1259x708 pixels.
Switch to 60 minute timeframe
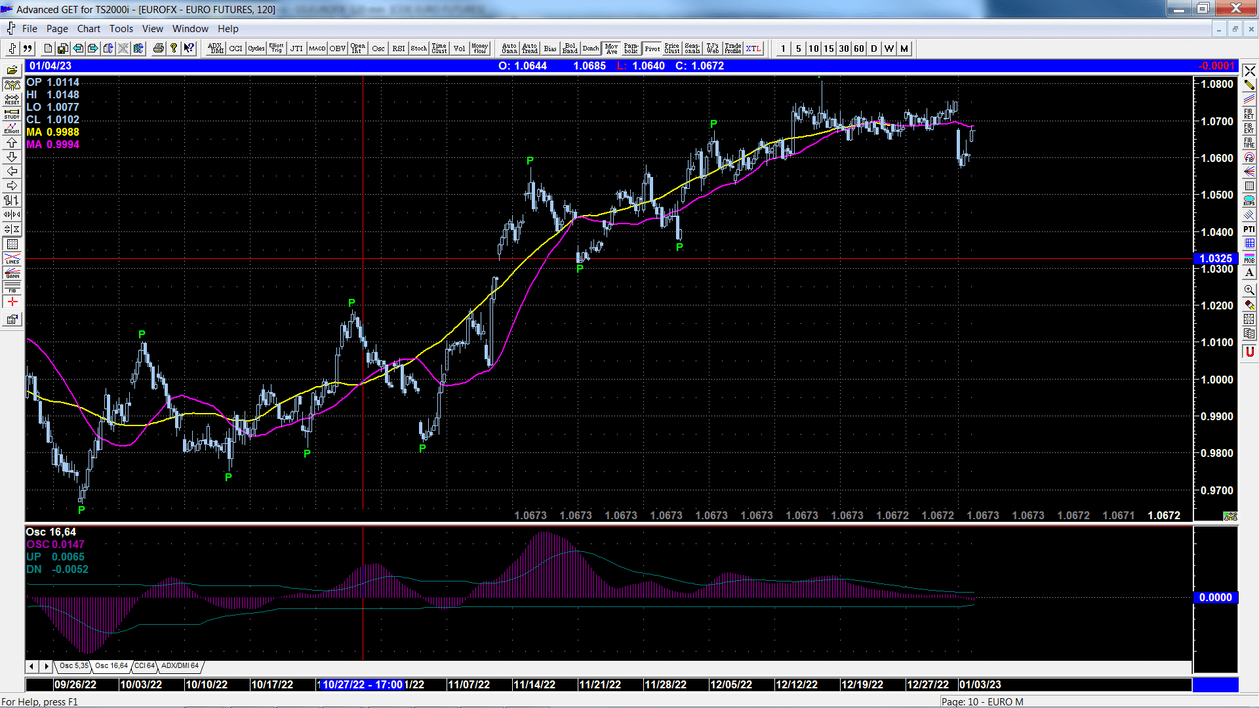click(x=859, y=49)
